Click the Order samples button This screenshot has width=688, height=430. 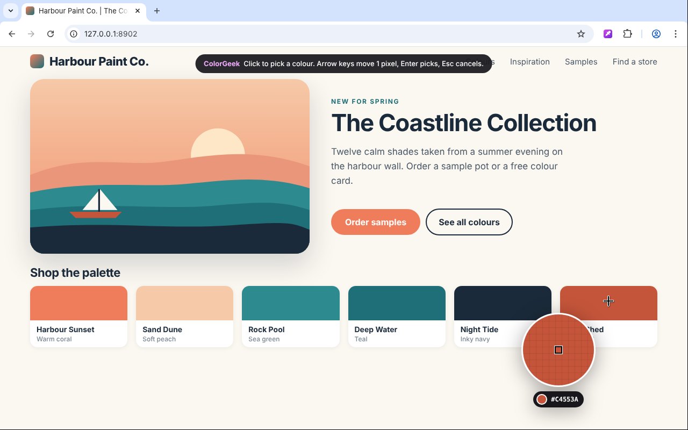[376, 222]
